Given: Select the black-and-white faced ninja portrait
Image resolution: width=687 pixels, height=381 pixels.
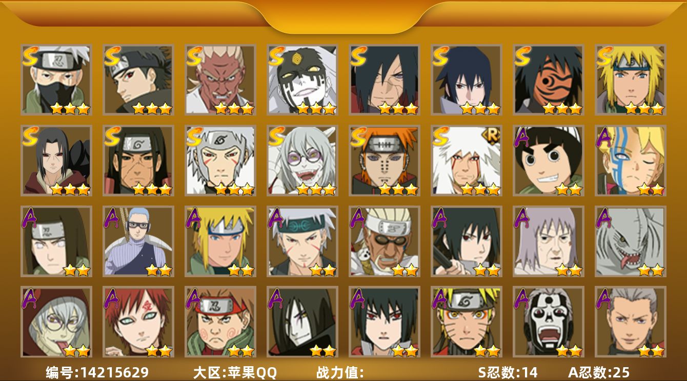Looking at the screenshot, I should (302, 79).
